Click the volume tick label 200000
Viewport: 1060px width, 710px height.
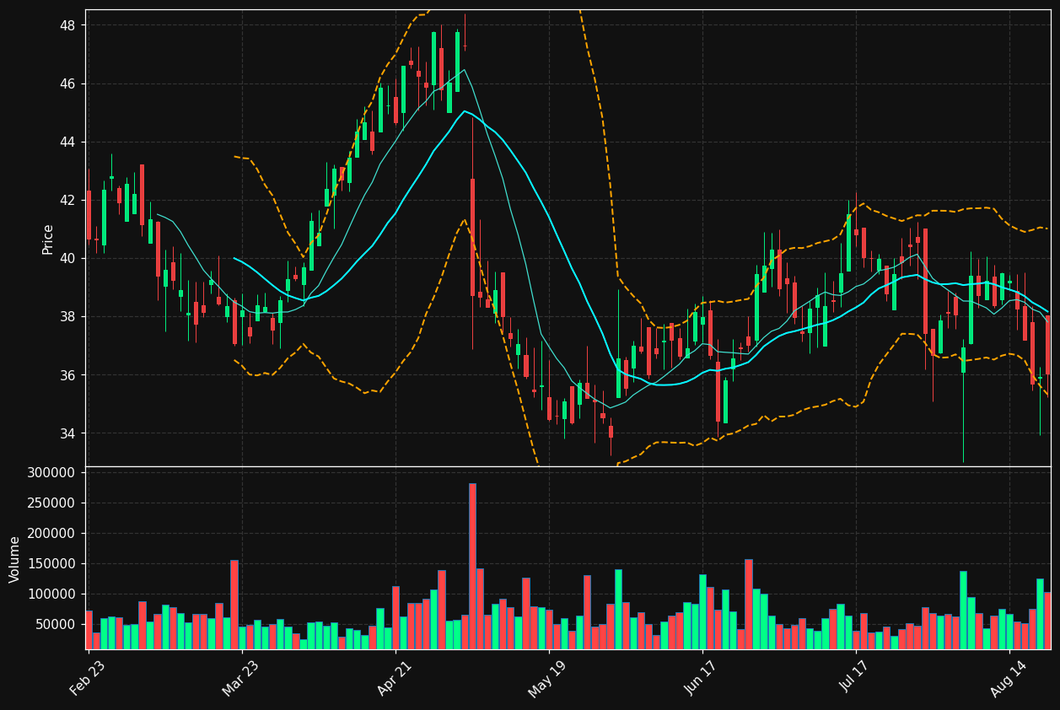pyautogui.click(x=51, y=533)
